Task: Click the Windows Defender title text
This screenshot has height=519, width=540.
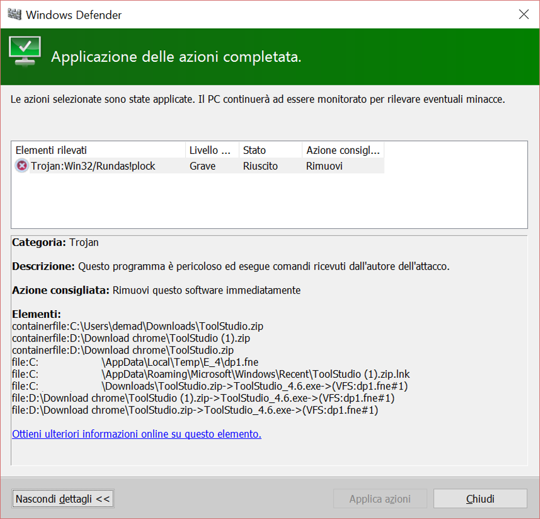Action: 74,15
